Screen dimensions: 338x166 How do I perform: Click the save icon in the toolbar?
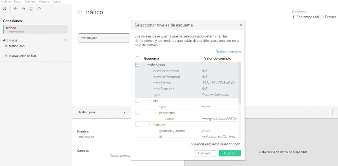pyautogui.click(x=31, y=9)
